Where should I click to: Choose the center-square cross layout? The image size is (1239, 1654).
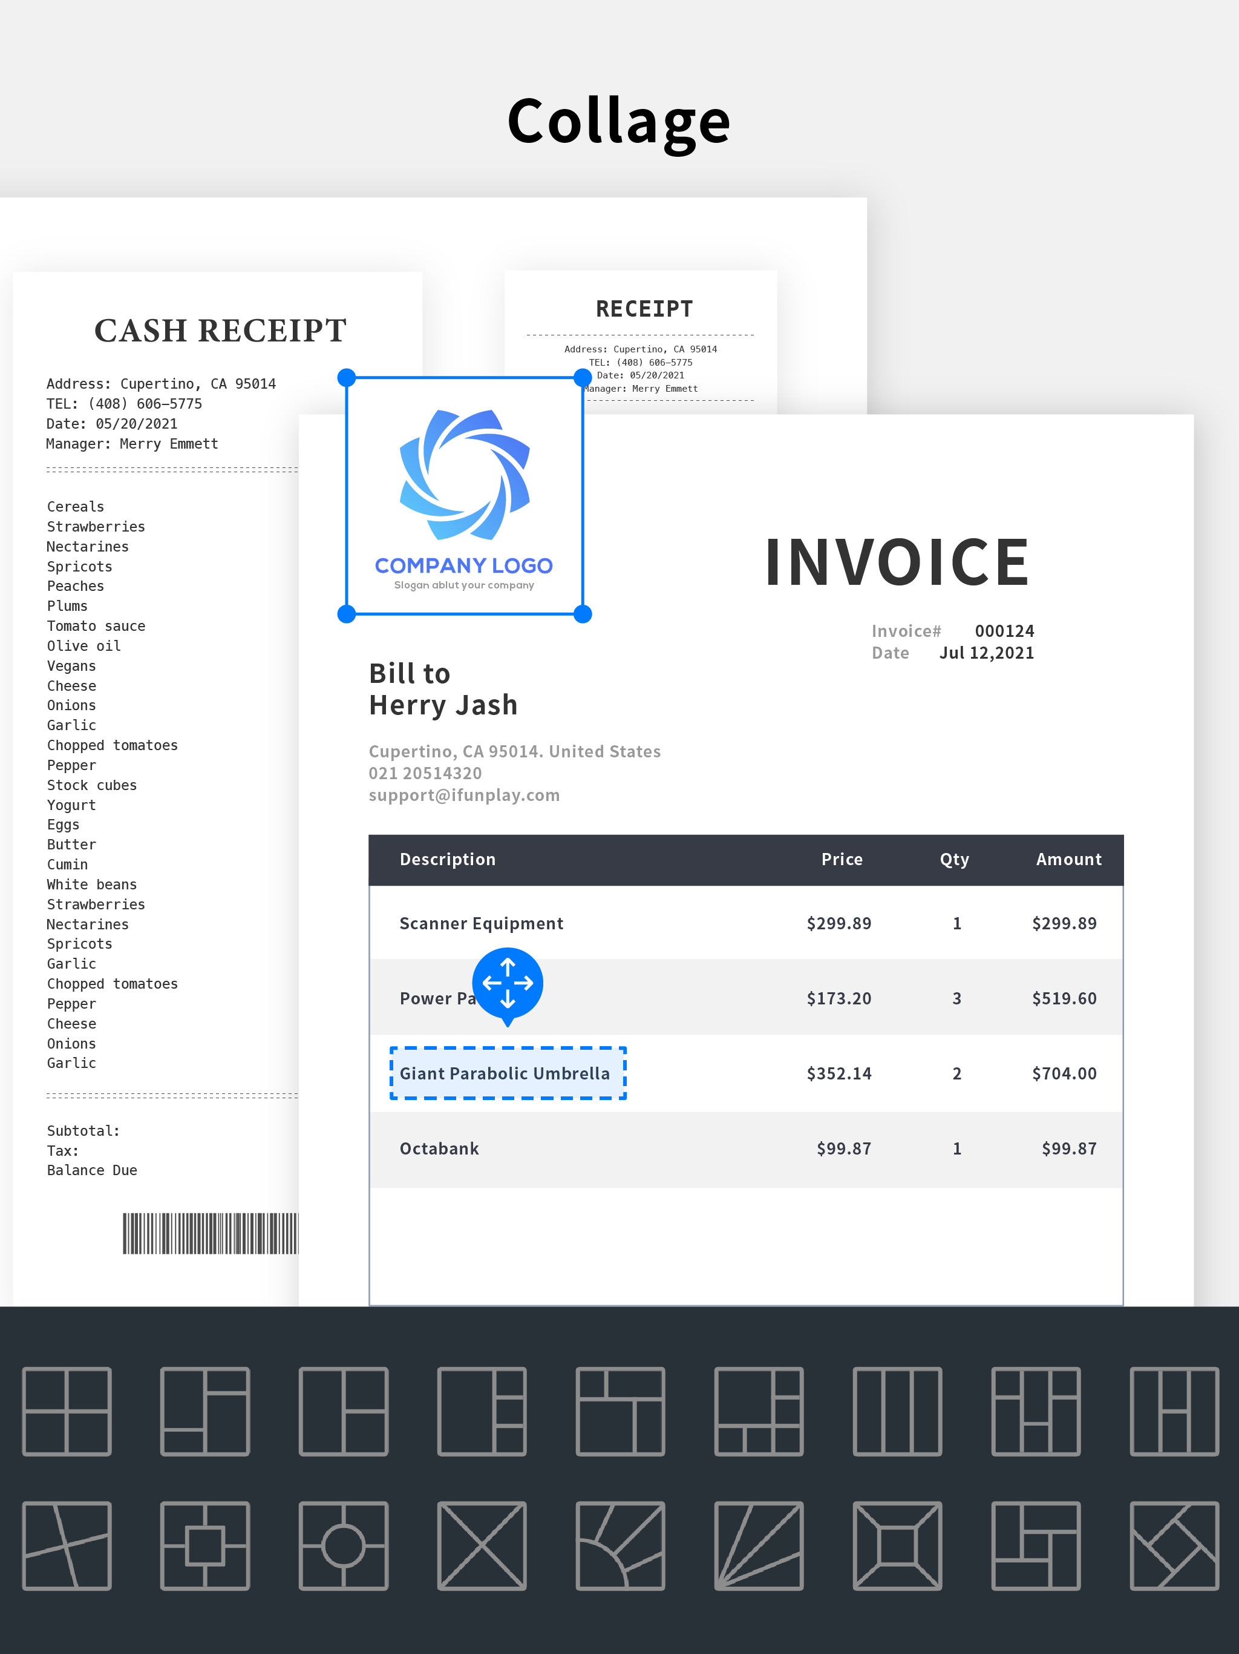pyautogui.click(x=204, y=1545)
